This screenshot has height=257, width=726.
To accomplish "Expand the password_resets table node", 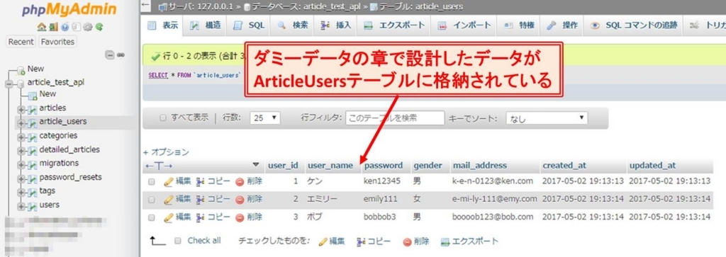I will tap(21, 179).
